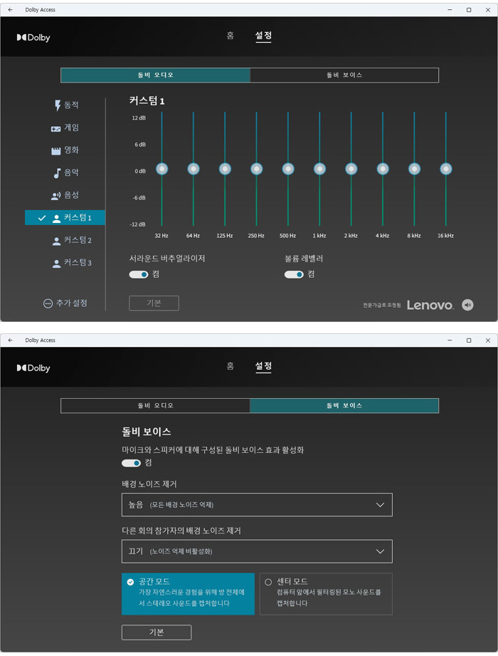Open the 홈 tab in upper window
The image size is (498, 656).
coord(230,36)
